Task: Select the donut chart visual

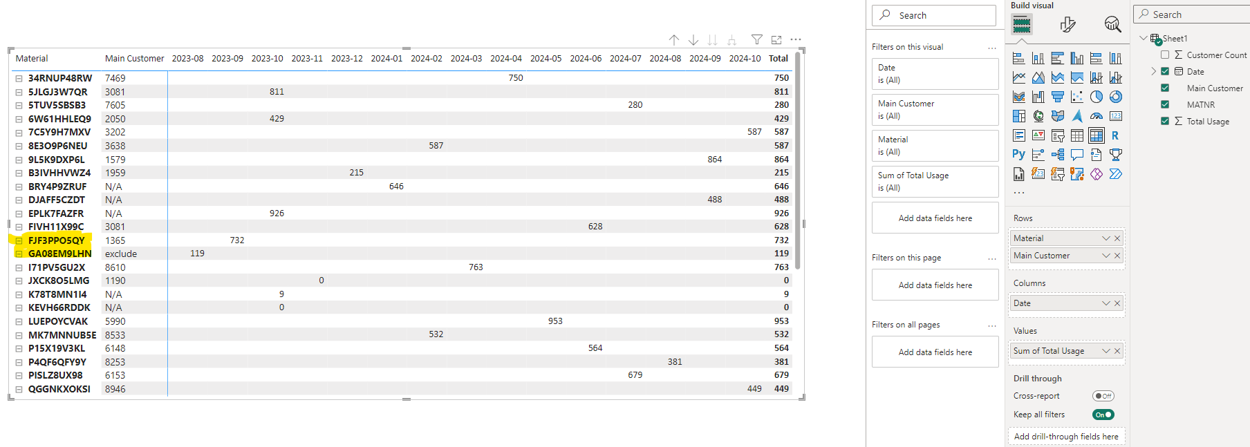Action: [1115, 97]
